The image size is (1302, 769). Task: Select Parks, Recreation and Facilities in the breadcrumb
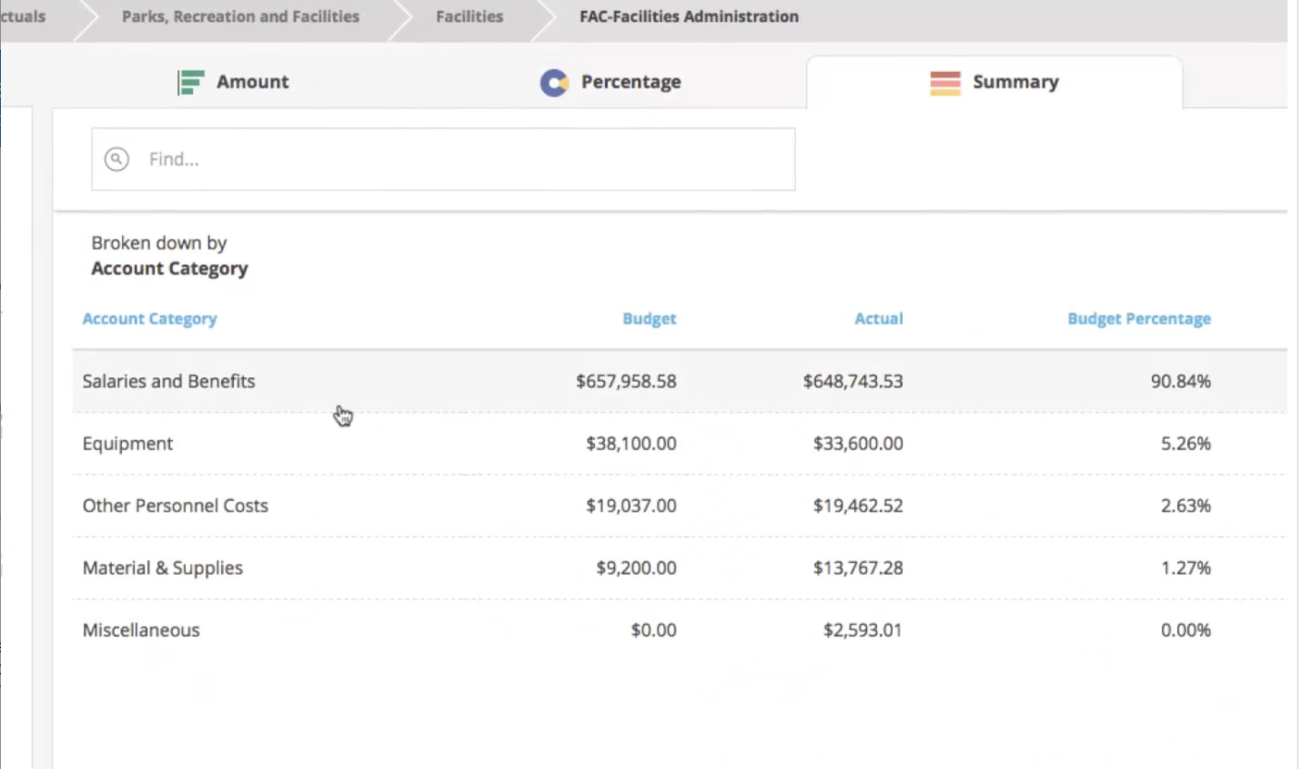point(239,16)
